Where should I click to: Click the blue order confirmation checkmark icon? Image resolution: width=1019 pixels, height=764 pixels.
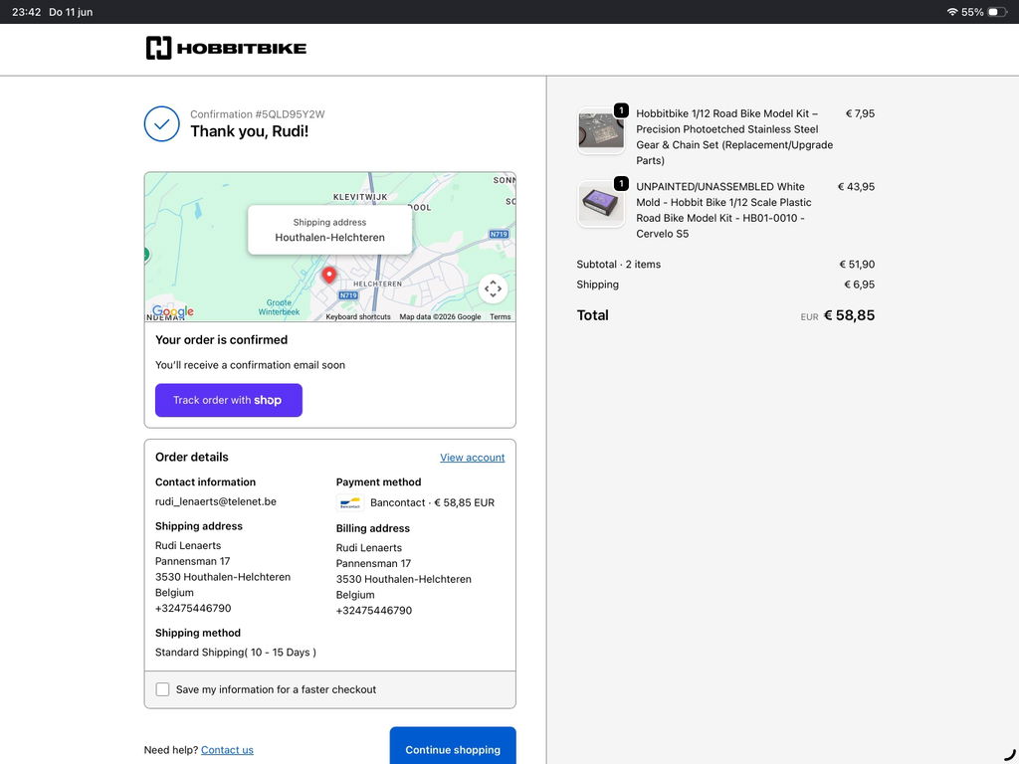162,123
